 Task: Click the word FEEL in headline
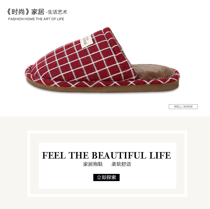[x=54, y=155]
